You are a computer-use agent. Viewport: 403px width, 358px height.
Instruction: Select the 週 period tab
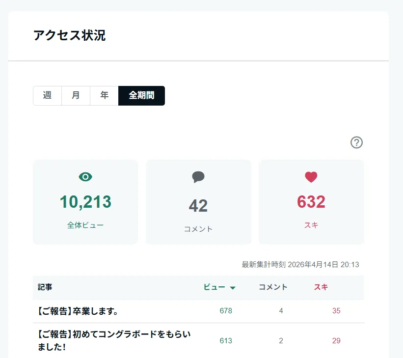pos(47,96)
